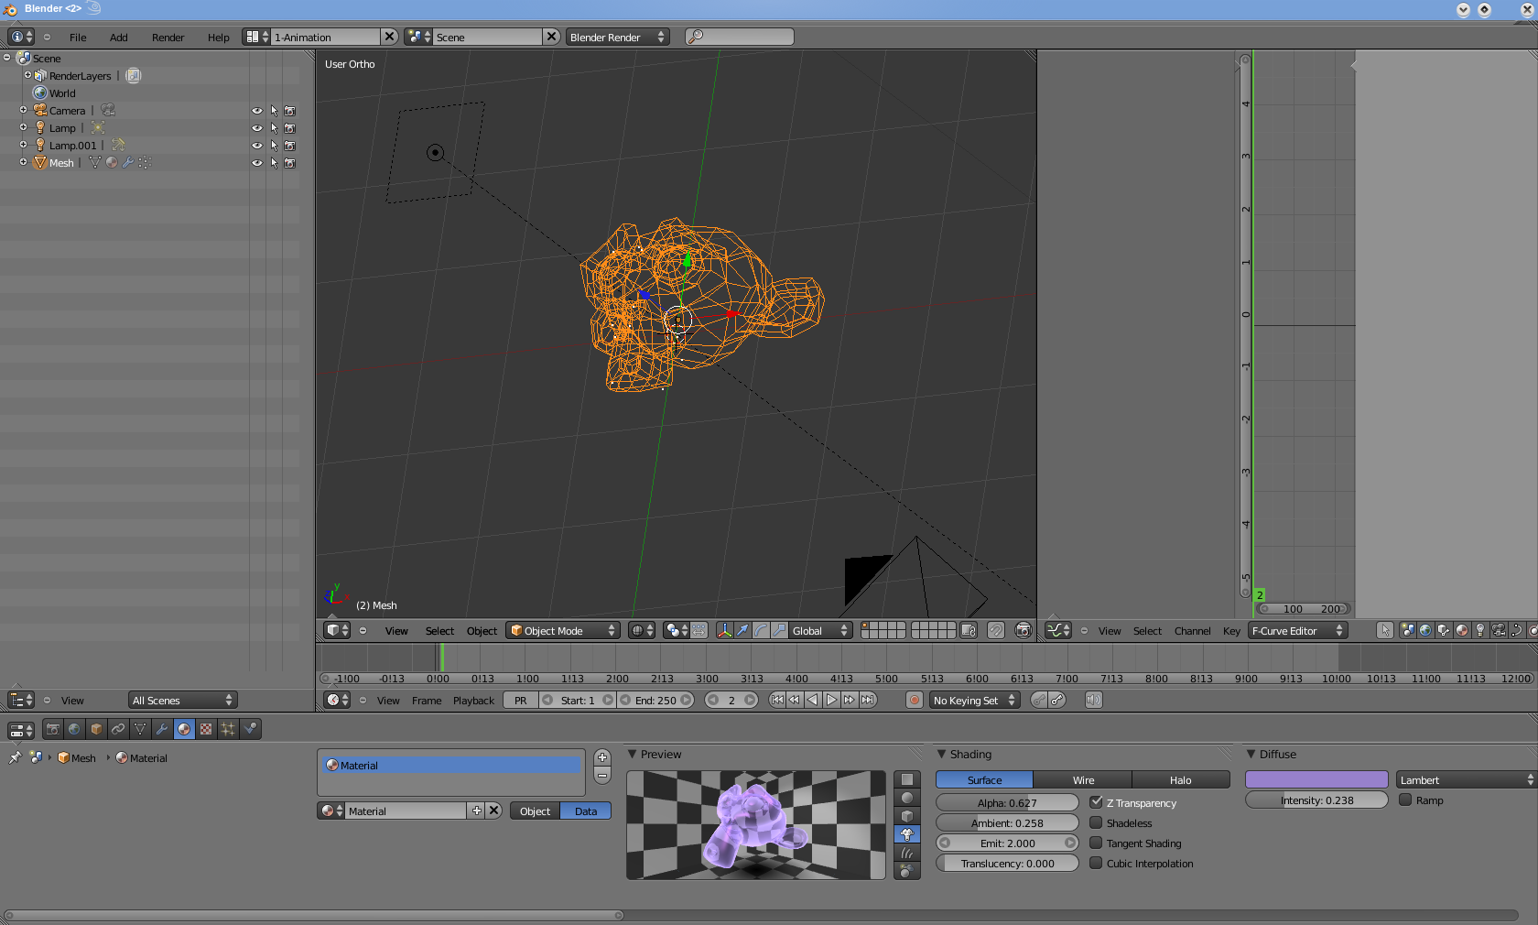Hide the Camera object in outliner
1538x925 pixels.
(x=257, y=111)
